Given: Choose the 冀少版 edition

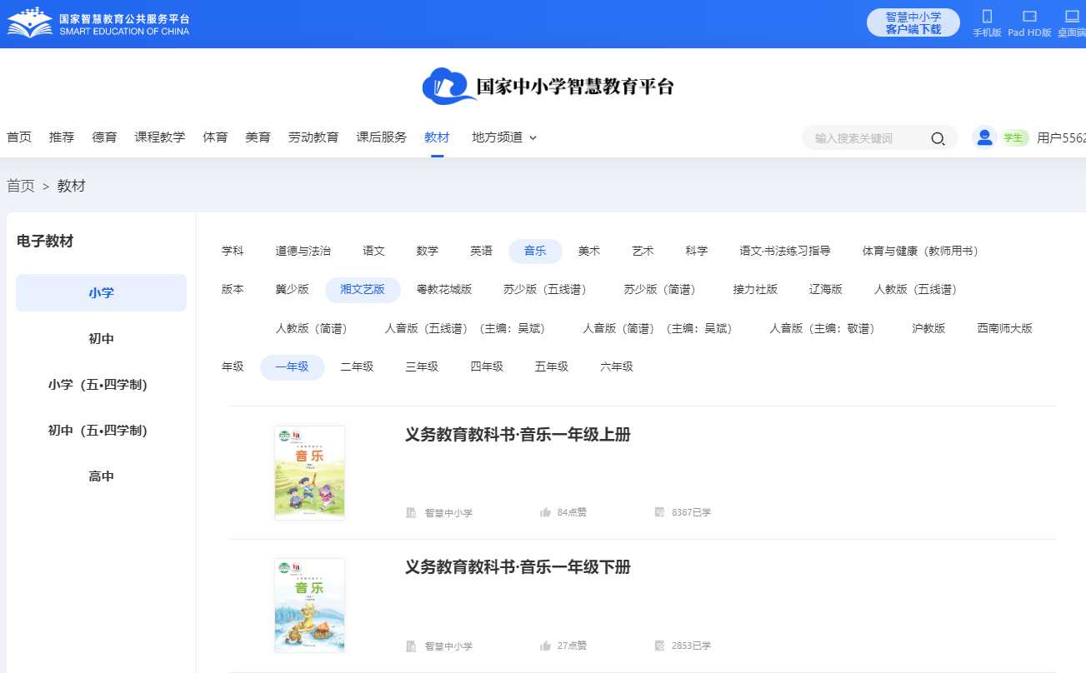Looking at the screenshot, I should (x=292, y=290).
